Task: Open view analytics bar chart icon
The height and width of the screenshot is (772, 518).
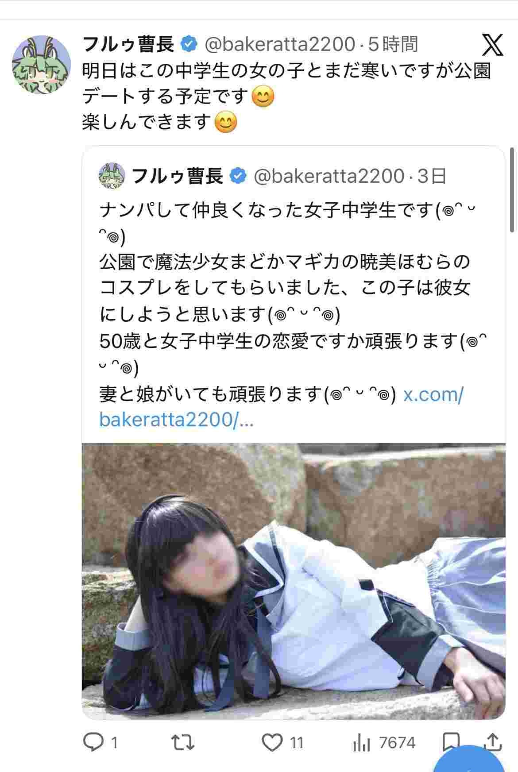Action: click(362, 742)
